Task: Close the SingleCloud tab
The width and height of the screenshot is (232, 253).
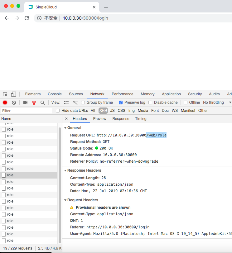Action: pyautogui.click(x=94, y=7)
